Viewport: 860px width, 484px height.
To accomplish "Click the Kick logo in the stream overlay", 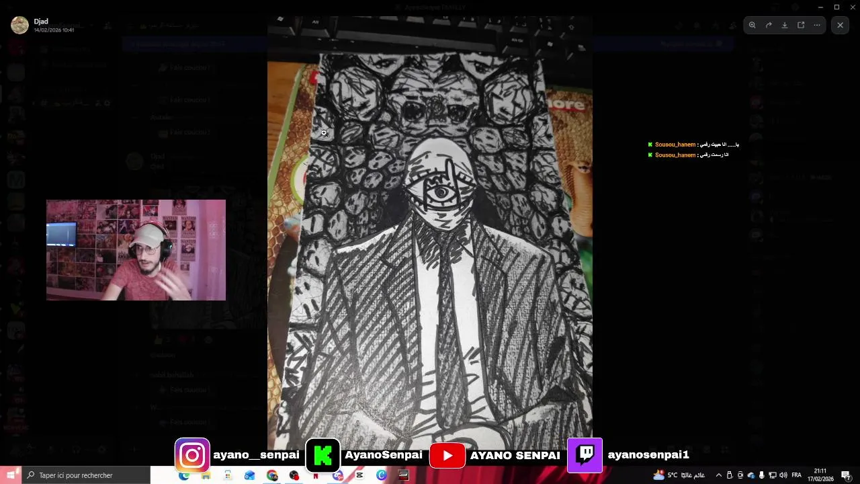I will pyautogui.click(x=323, y=455).
